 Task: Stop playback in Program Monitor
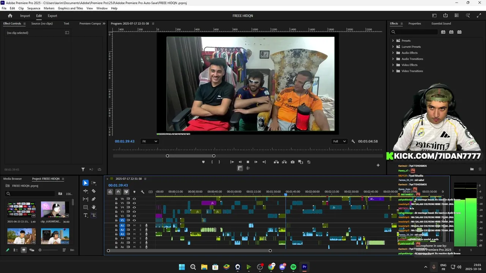pyautogui.click(x=248, y=162)
